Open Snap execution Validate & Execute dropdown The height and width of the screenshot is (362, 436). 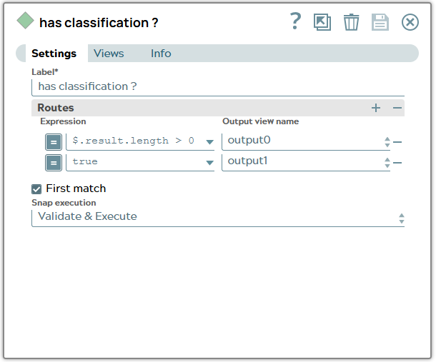[x=218, y=218]
